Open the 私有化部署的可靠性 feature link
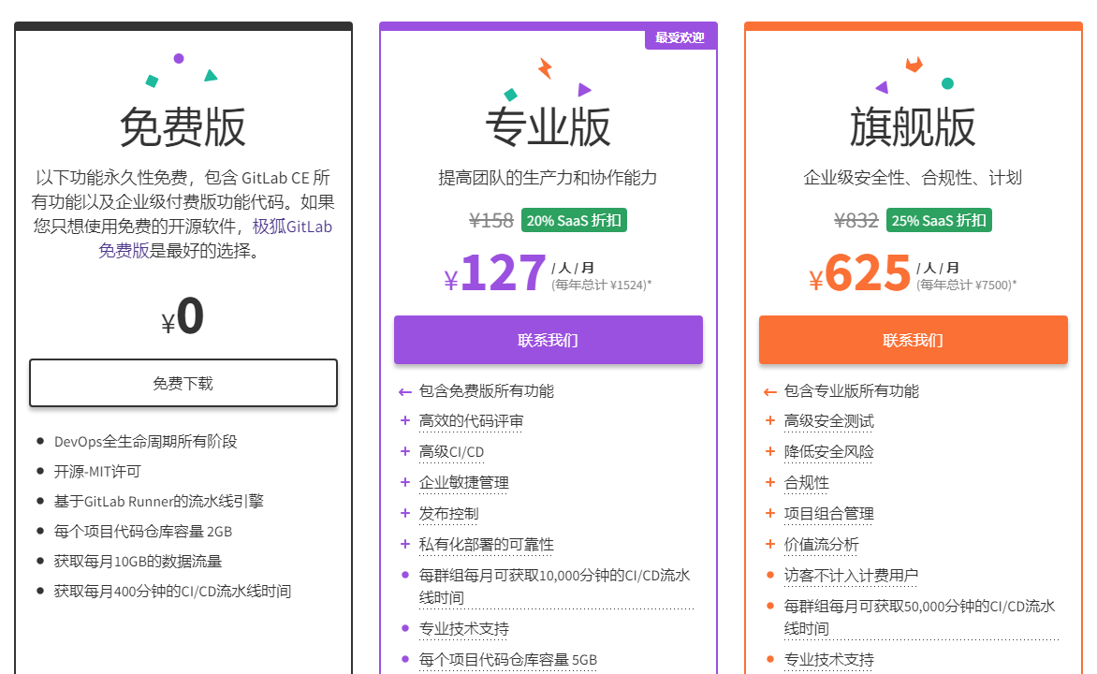 tap(486, 545)
